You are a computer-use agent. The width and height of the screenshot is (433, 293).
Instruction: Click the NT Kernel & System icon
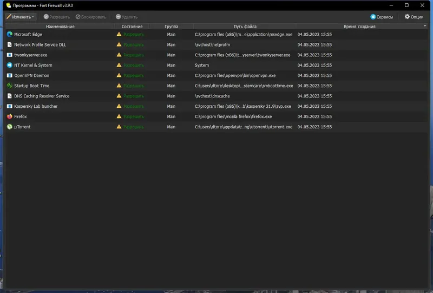click(x=10, y=65)
